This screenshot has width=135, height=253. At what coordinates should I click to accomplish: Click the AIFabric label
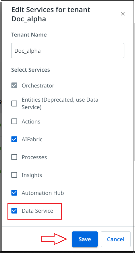(32, 139)
